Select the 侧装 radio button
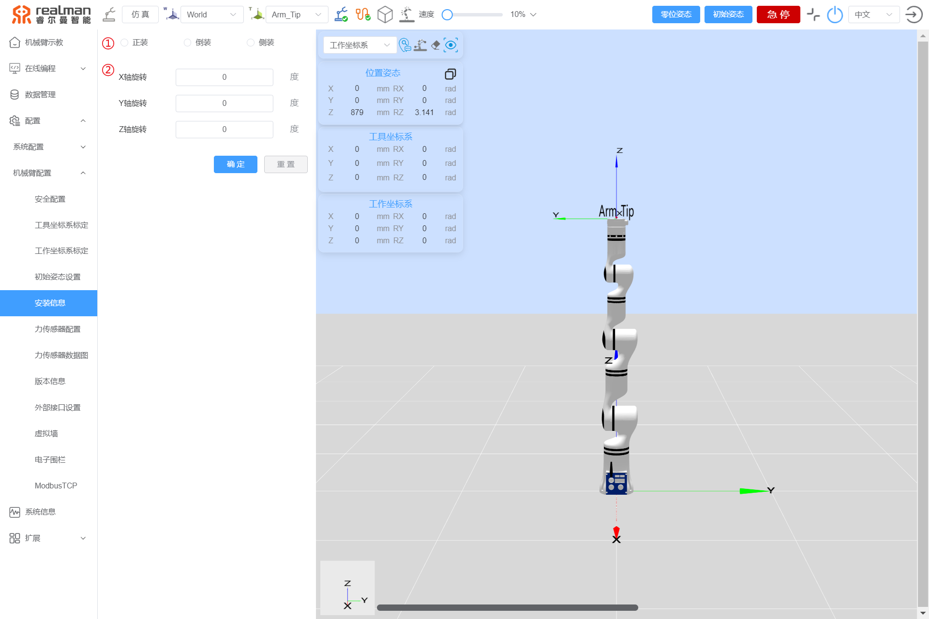This screenshot has height=619, width=929. [251, 43]
